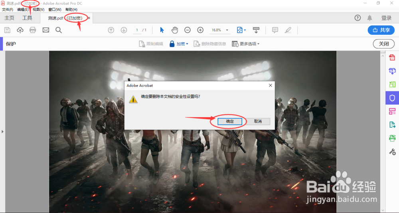This screenshot has width=399, height=213.
Task: Open More Tools wrench icon
Action: [392, 152]
